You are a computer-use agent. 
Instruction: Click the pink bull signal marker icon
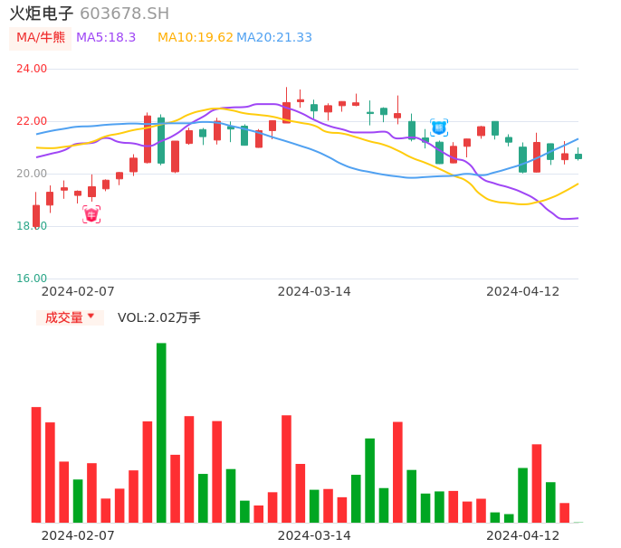coord(91,214)
